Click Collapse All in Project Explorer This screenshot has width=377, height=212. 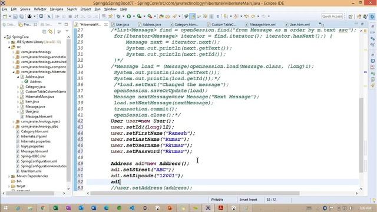tap(44, 31)
